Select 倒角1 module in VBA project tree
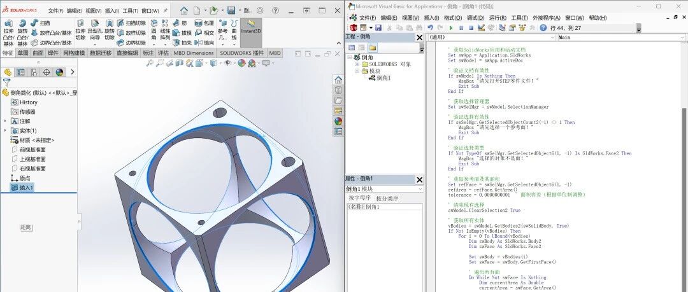This screenshot has width=688, height=292. coord(380,78)
